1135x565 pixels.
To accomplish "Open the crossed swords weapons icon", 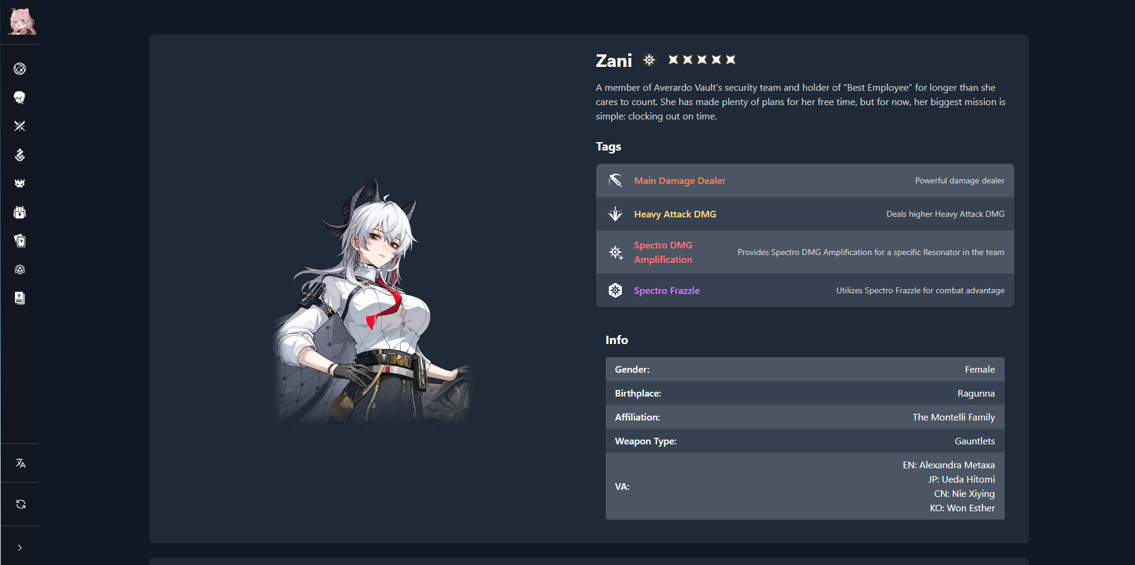I will pos(20,126).
